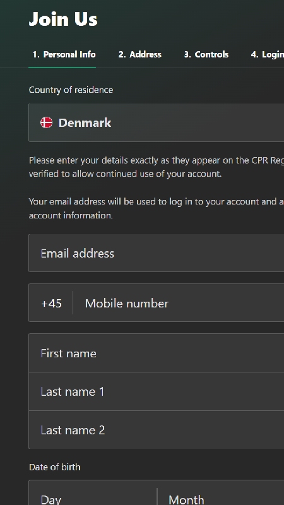Click the +45 country code prefix
The width and height of the screenshot is (284, 505).
pos(51,304)
